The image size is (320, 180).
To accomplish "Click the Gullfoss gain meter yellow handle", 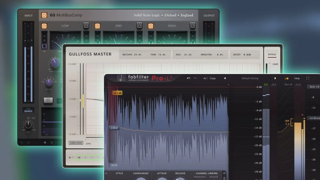I will point(83,101).
